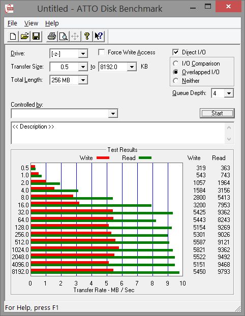This screenshot has width=245, height=316.
Task: Click the ATTO app icon in title bar
Action: 9,9
